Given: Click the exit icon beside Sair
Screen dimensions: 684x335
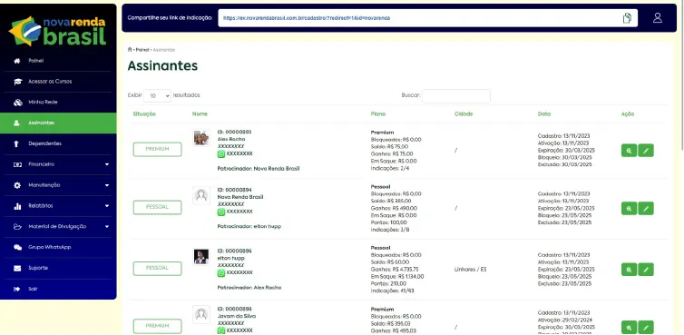Looking at the screenshot, I should (x=17, y=289).
